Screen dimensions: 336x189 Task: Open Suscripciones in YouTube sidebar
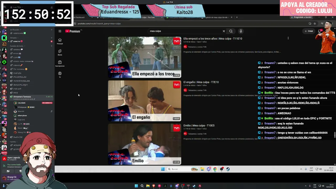click(x=60, y=63)
